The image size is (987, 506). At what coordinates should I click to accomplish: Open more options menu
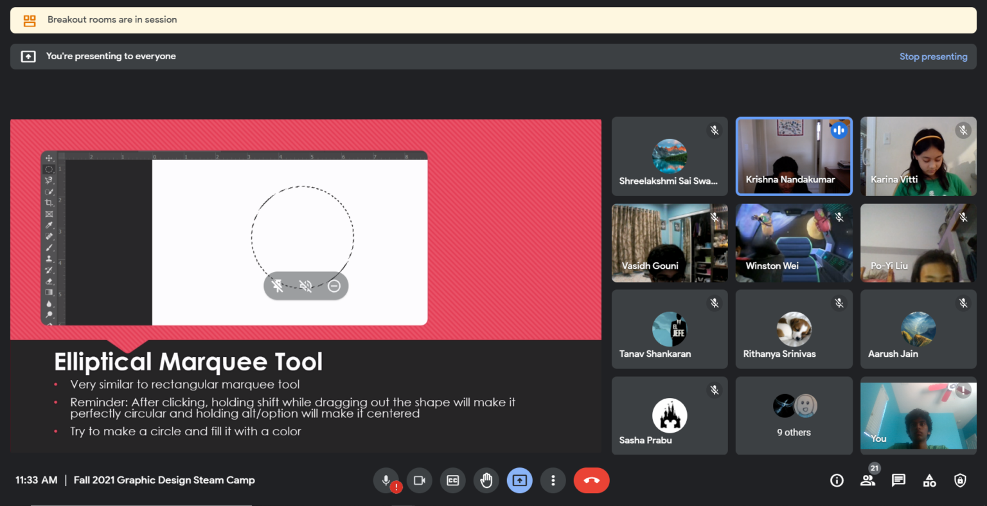(x=553, y=480)
